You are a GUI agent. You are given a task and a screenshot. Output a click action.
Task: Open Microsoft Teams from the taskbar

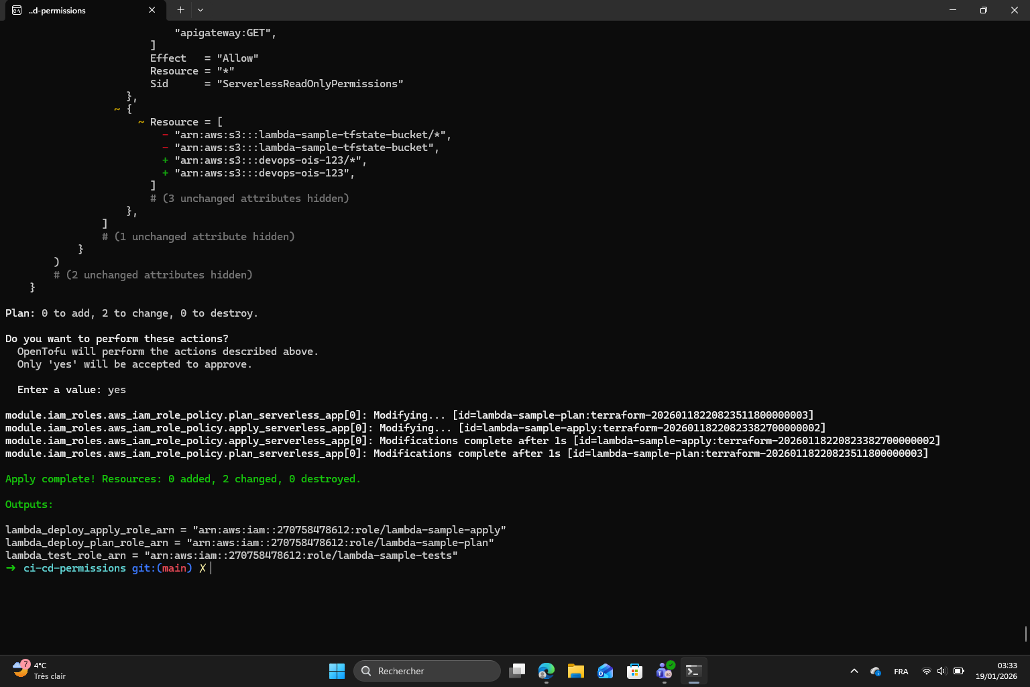point(664,670)
